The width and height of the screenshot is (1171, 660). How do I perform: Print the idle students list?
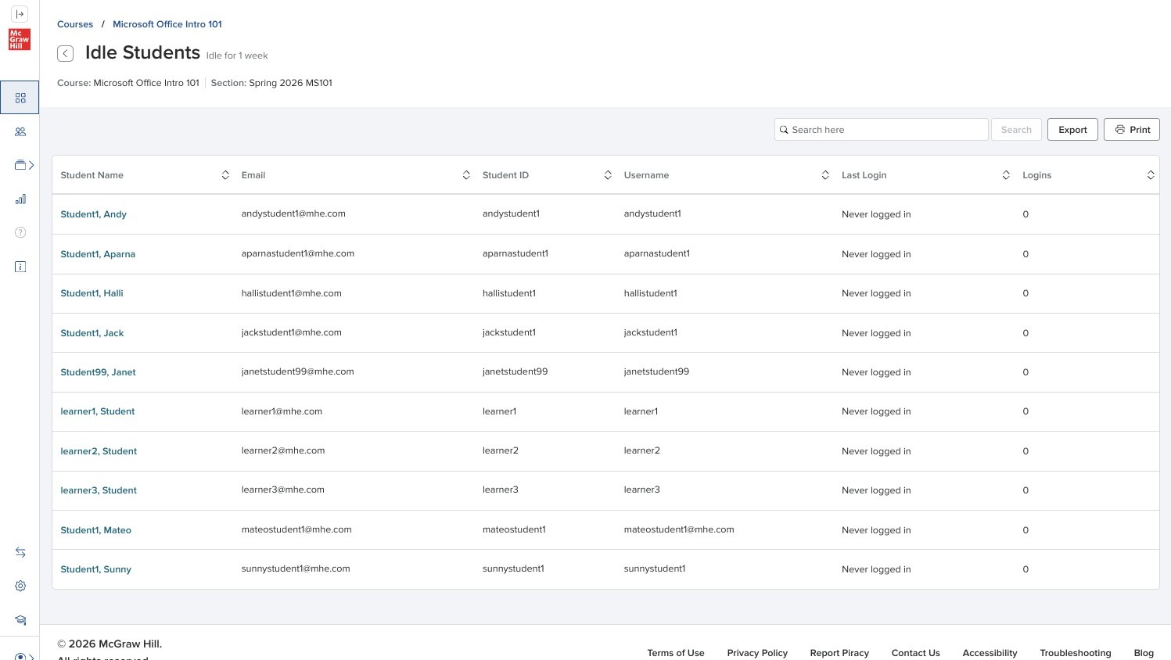coord(1132,130)
